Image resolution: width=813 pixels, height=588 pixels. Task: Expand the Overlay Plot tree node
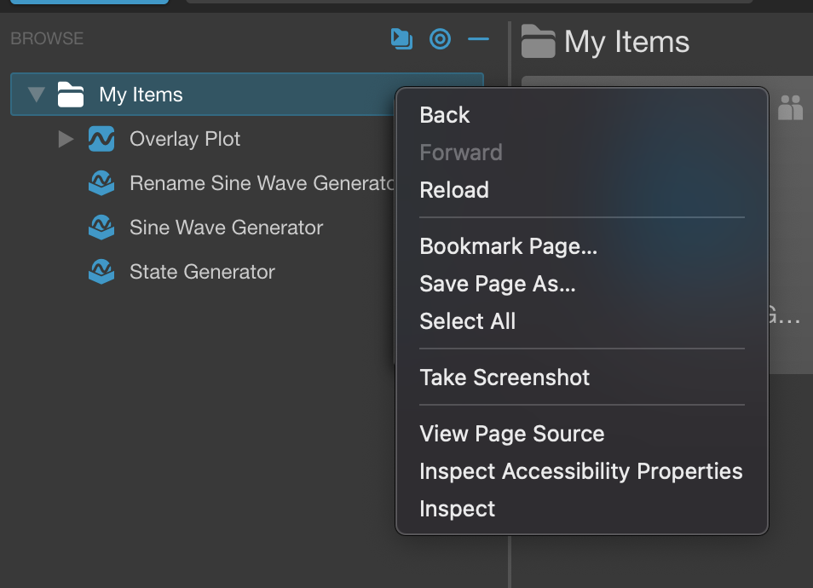(x=65, y=139)
